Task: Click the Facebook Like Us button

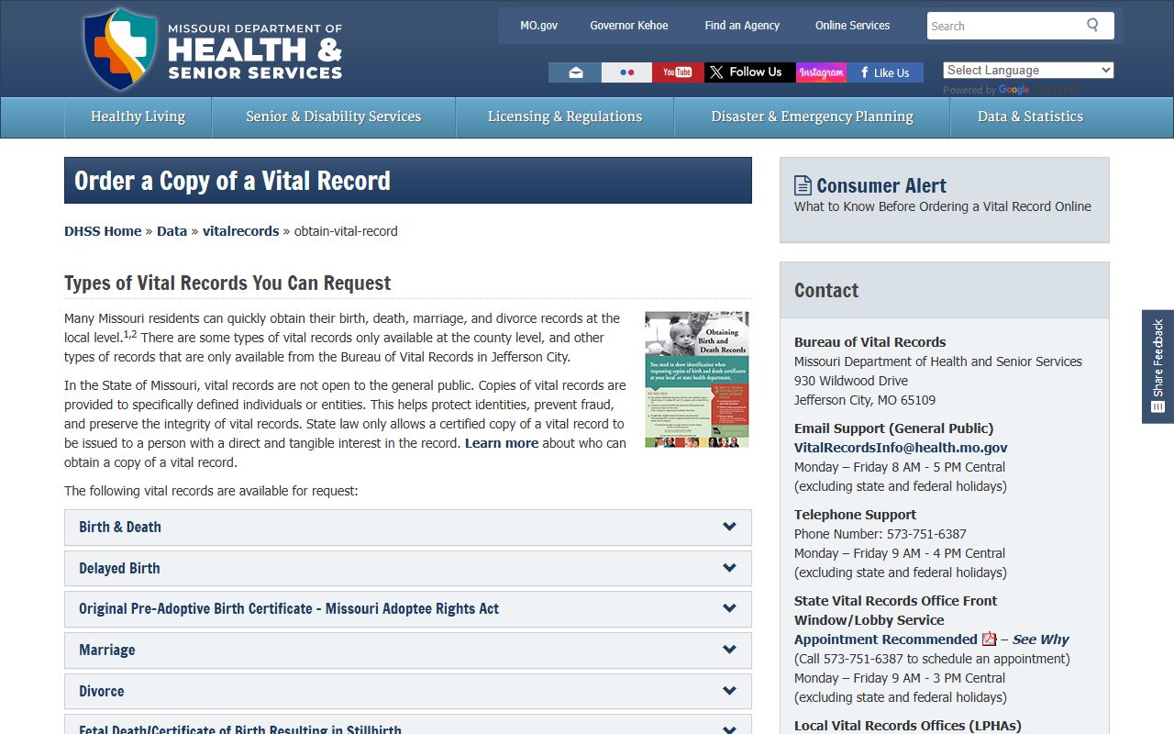Action: click(x=885, y=72)
